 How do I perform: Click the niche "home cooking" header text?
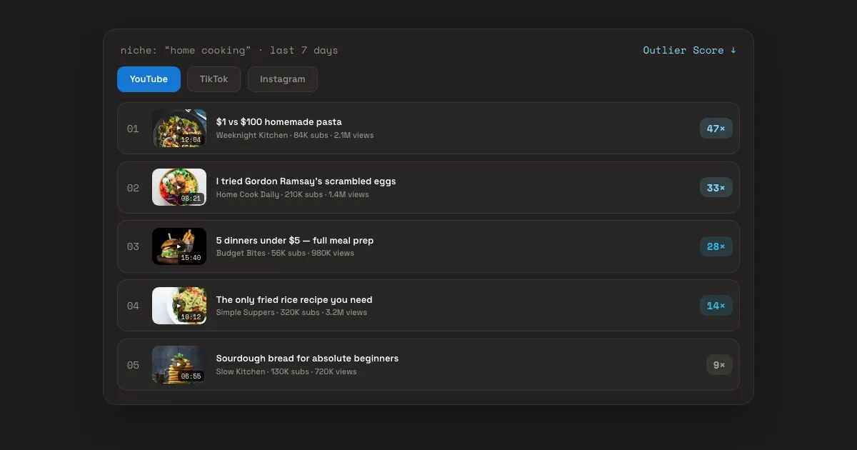(x=229, y=50)
